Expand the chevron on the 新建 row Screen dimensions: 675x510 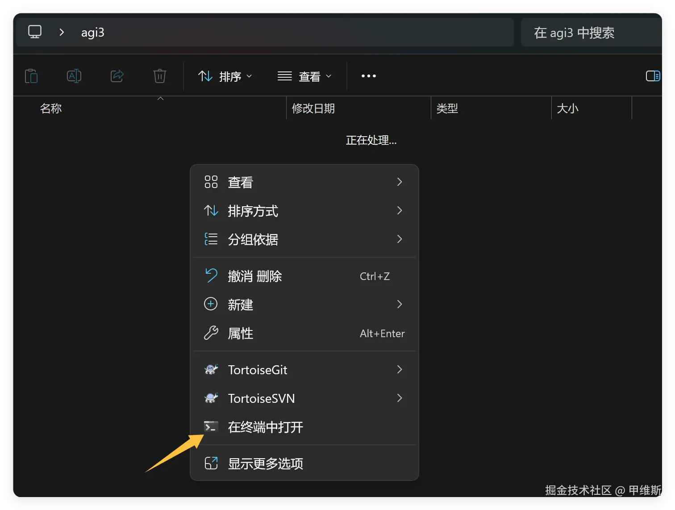tap(400, 304)
